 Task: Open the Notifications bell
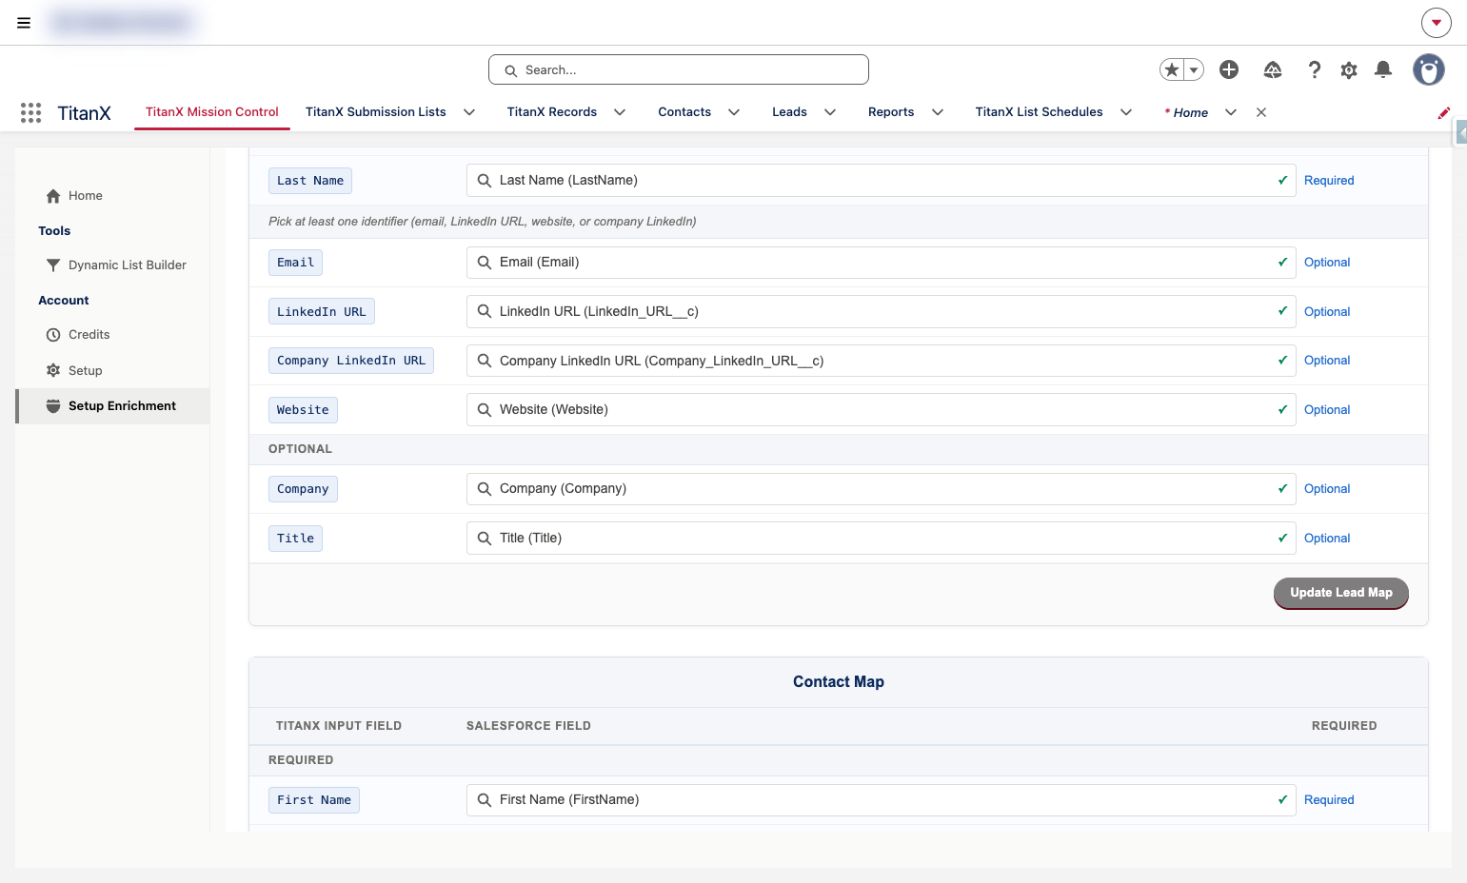(1383, 69)
